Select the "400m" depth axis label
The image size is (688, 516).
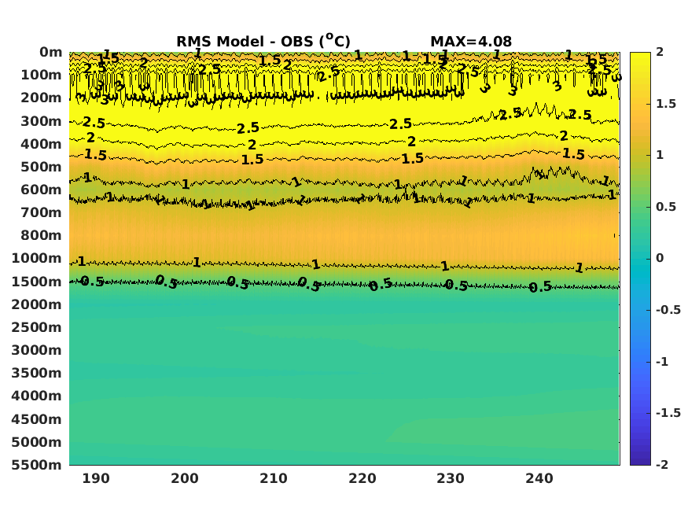(41, 143)
